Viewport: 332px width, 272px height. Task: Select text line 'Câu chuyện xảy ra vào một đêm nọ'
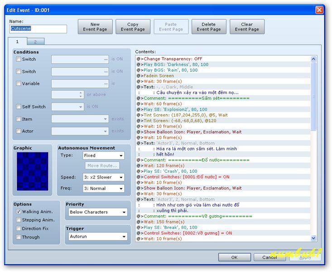(223, 92)
